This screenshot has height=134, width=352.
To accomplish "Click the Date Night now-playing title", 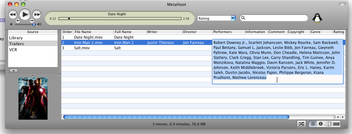I will (x=117, y=14).
